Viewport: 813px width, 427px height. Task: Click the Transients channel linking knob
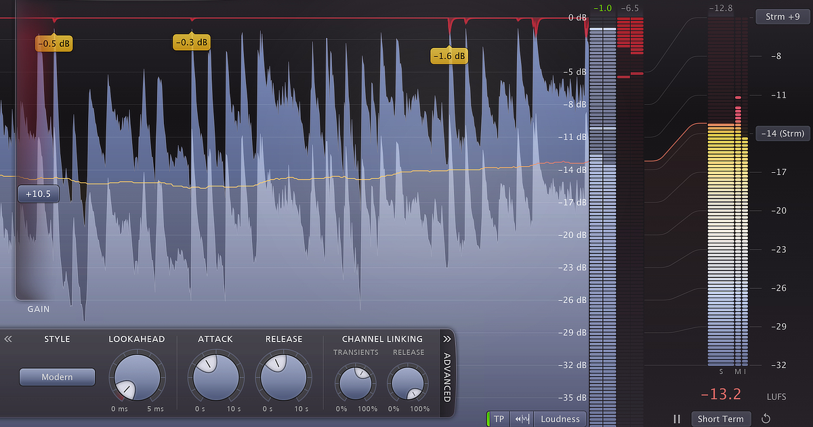pos(356,382)
